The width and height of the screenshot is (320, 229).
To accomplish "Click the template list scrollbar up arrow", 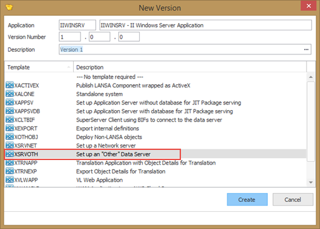I will pos(310,77).
